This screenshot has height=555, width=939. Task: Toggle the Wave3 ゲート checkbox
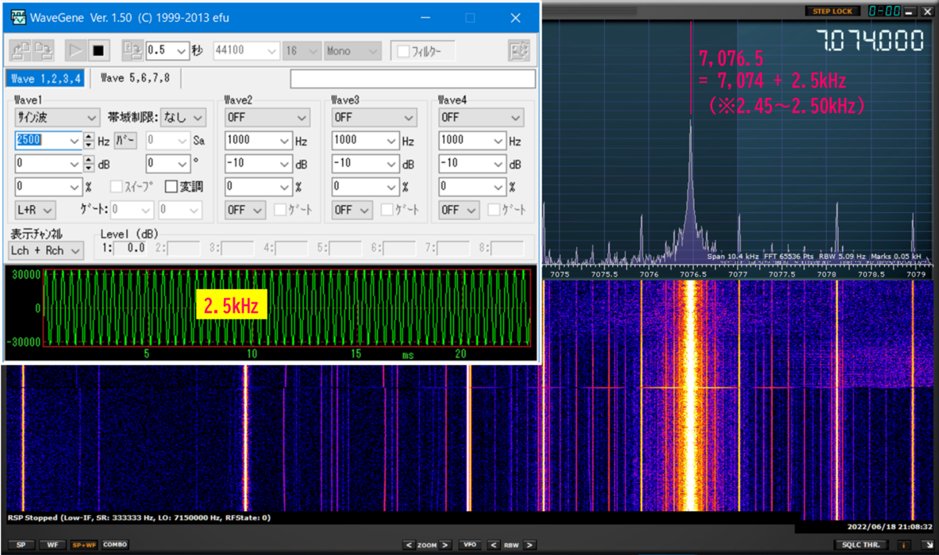click(x=387, y=210)
